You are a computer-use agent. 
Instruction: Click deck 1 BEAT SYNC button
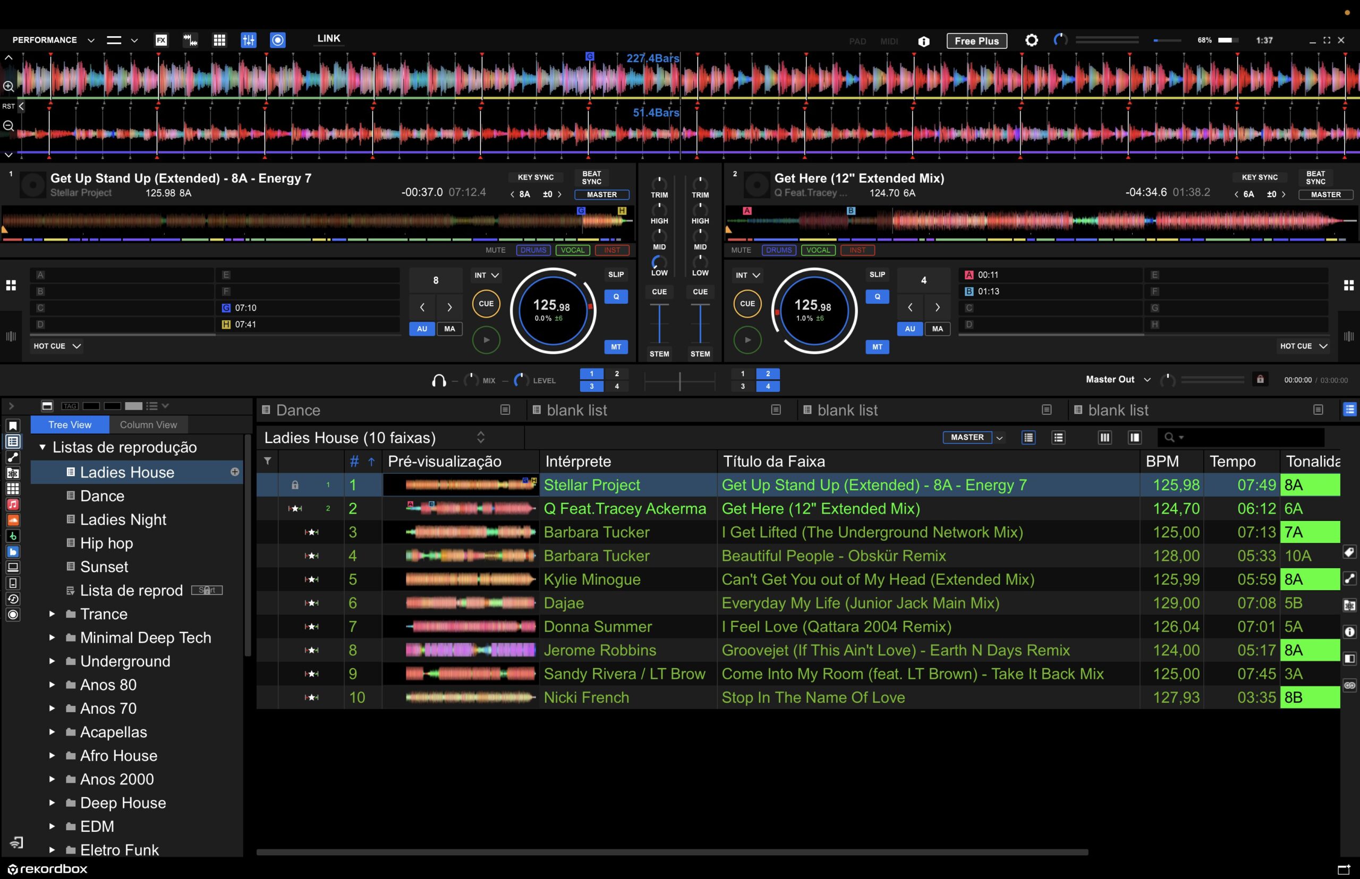pyautogui.click(x=591, y=177)
